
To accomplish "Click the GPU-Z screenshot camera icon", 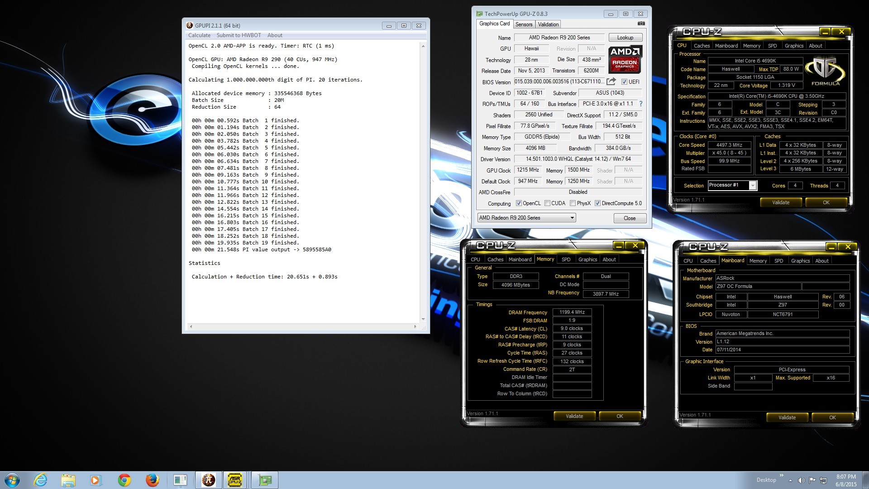I will click(x=641, y=24).
